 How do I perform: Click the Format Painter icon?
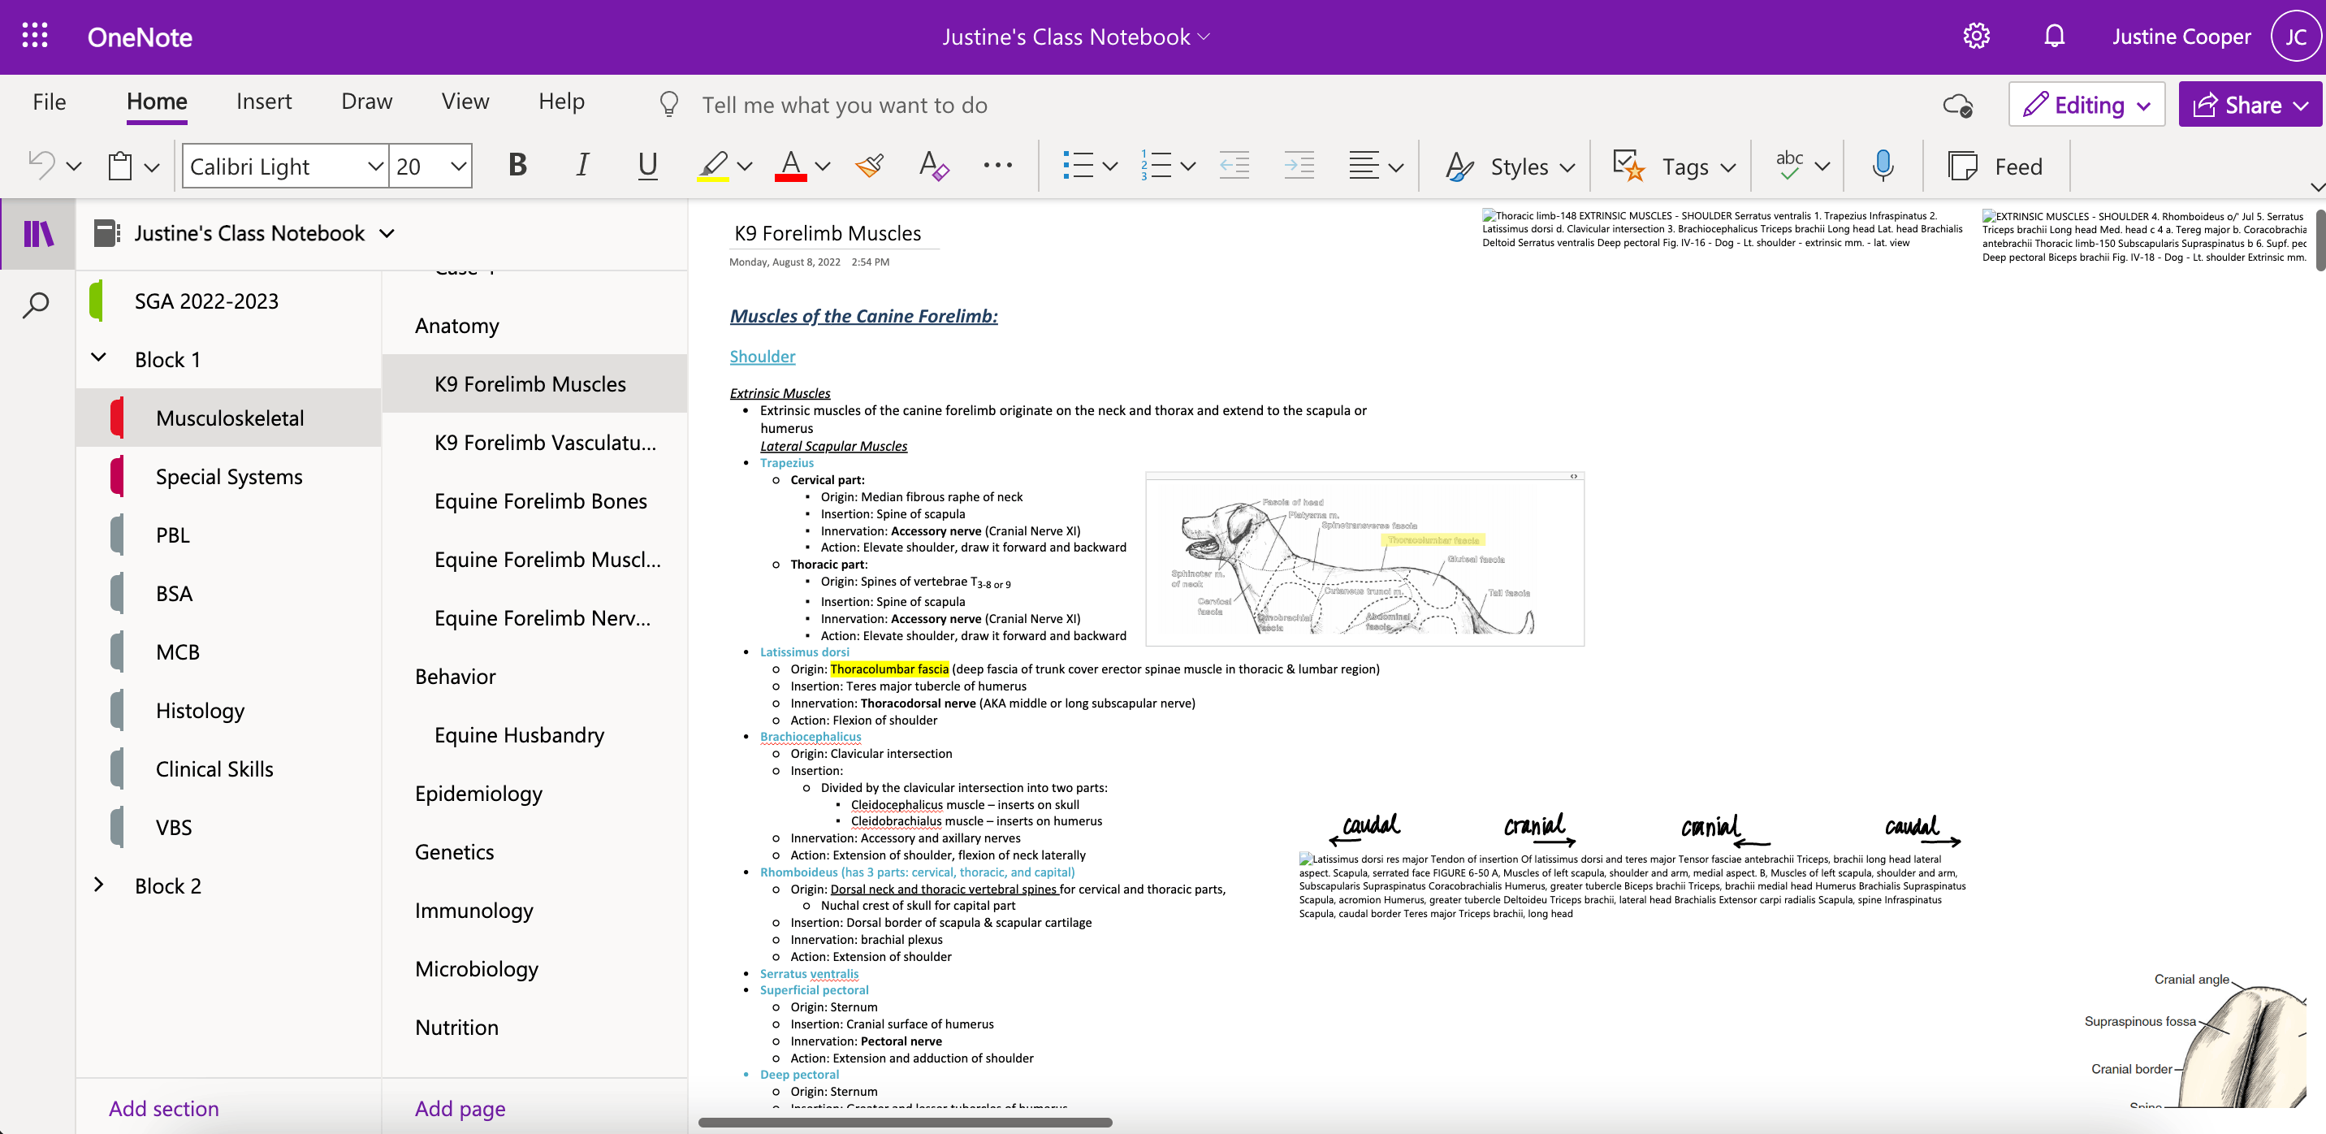pyautogui.click(x=870, y=167)
